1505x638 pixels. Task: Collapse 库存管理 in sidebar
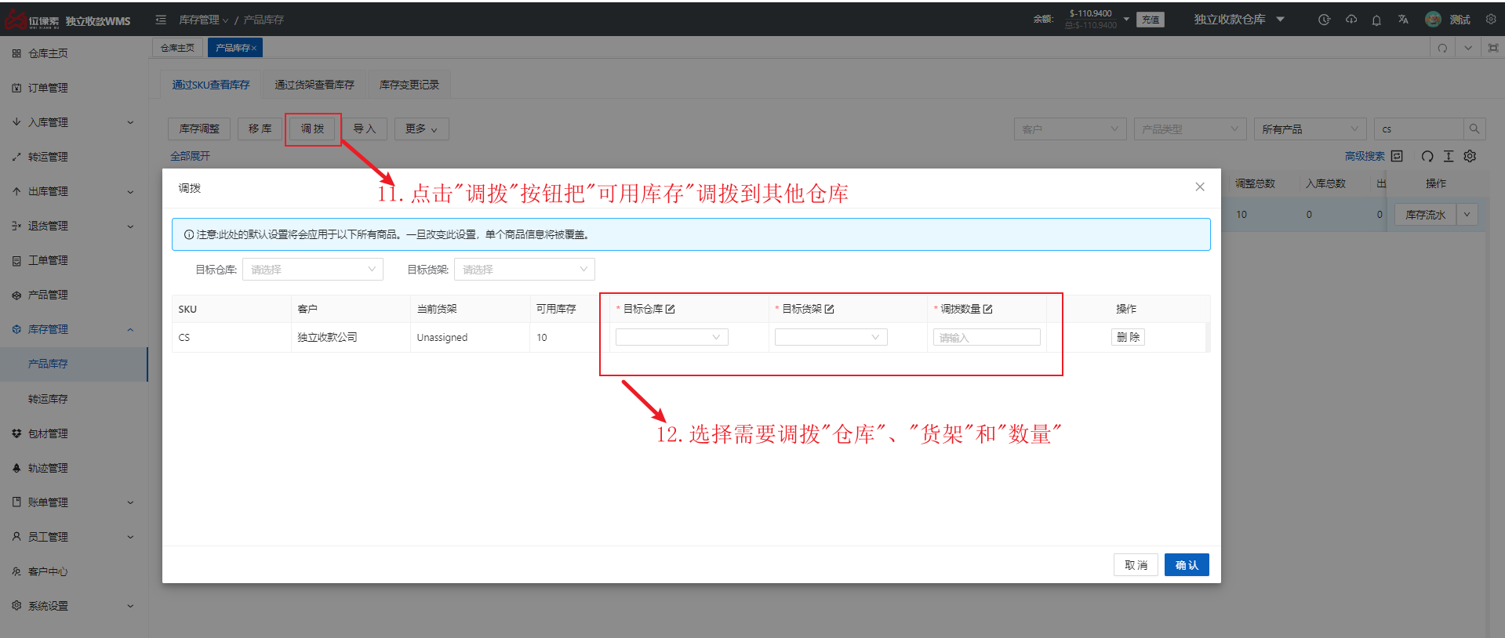click(74, 329)
